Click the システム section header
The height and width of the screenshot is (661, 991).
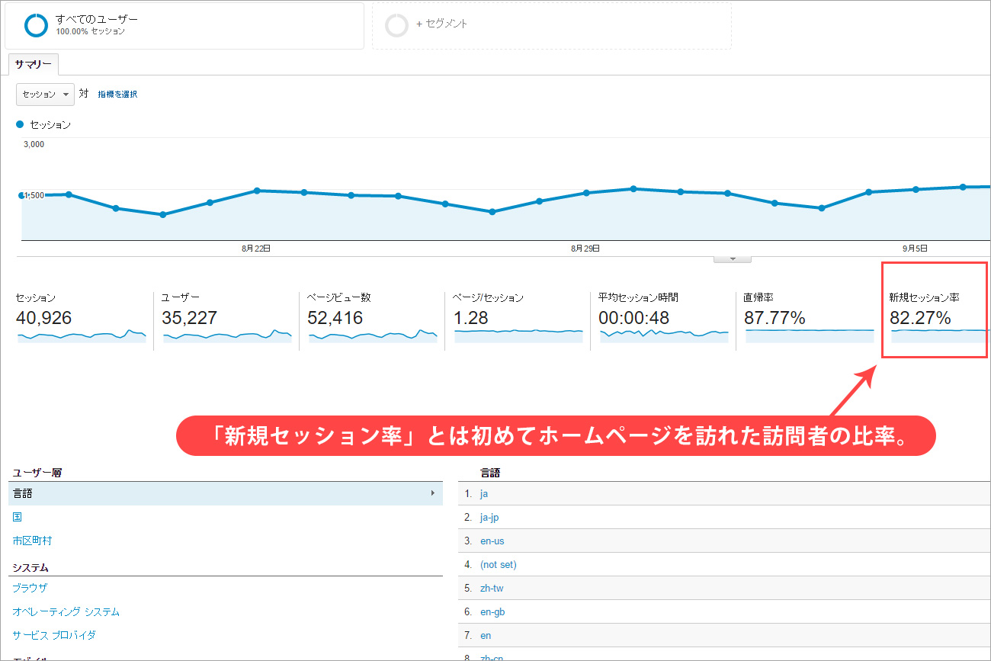click(30, 567)
